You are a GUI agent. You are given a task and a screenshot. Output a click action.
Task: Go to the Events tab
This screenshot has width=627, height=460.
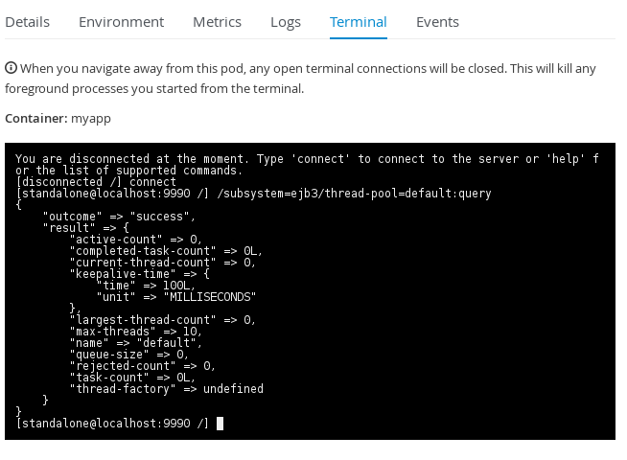pos(437,22)
